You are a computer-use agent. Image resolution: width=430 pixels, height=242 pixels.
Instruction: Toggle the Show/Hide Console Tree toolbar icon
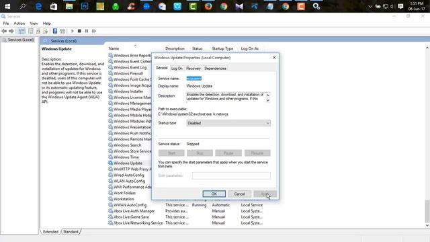tap(21, 31)
